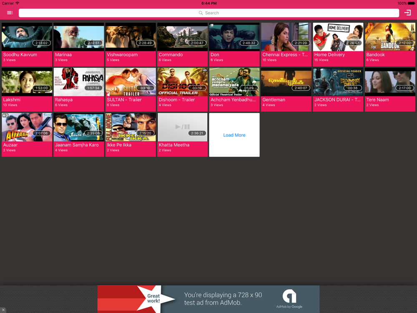
Task: Open the Soodhu Kavvum video thumbnail
Action: [27, 37]
